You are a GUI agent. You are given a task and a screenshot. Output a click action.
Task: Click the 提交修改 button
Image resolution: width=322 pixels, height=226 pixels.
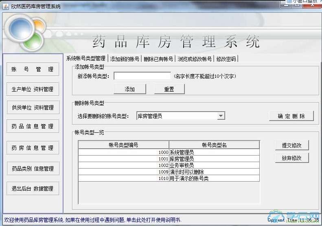292,145
